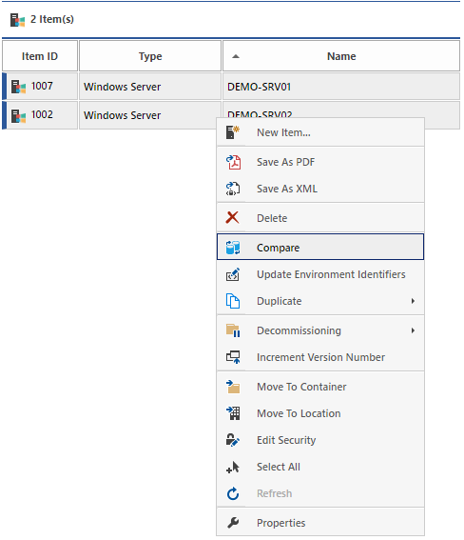Viewport: 464px width, 540px height.
Task: Sort by the Item ID column header
Action: coord(40,56)
